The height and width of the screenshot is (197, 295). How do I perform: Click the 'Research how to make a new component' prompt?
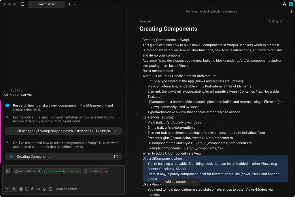(63, 107)
